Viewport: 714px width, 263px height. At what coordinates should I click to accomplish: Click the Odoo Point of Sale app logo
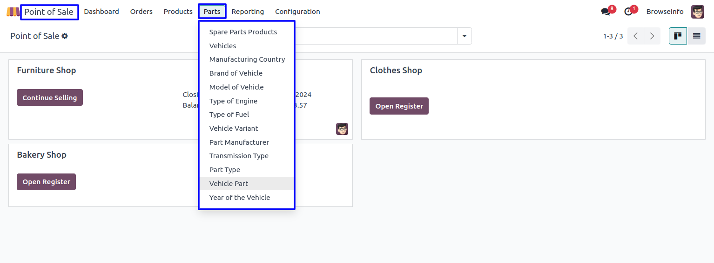tap(13, 12)
